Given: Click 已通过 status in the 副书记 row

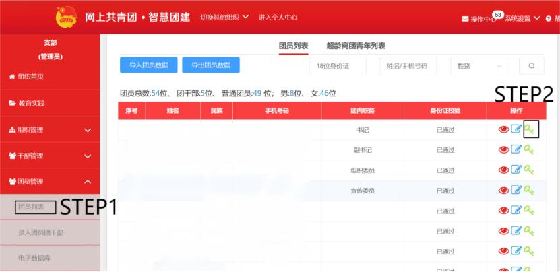Looking at the screenshot, I should pyautogui.click(x=445, y=150).
